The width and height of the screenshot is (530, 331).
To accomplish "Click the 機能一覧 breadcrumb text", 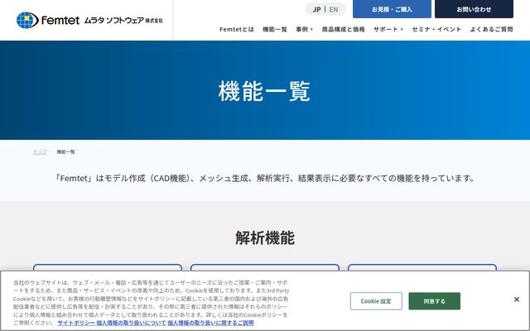I will pos(66,152).
